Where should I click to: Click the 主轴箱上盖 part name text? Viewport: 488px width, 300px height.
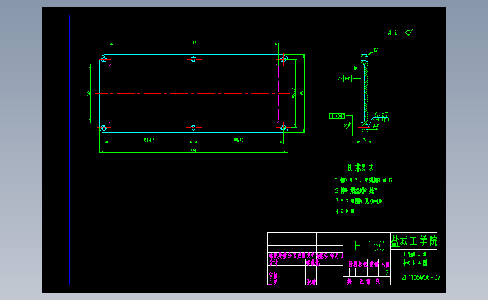415,254
